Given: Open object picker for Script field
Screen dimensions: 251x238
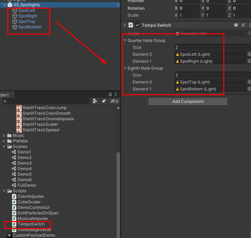Looking at the screenshot, I should coord(249,33).
